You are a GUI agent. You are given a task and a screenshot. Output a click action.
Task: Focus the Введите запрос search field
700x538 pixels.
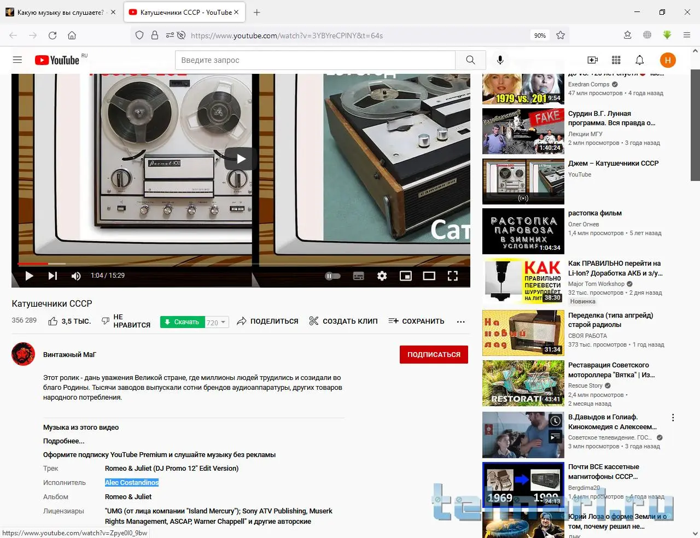pos(315,60)
